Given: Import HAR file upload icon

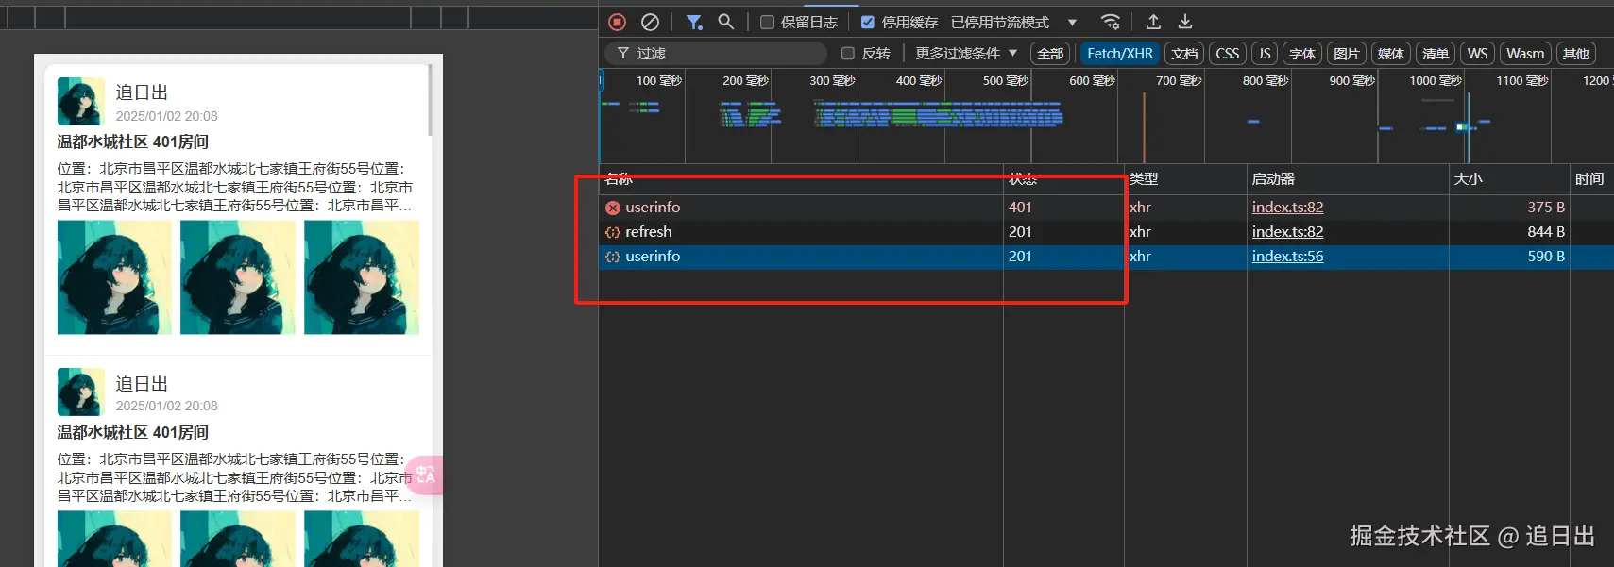Looking at the screenshot, I should 1153,22.
